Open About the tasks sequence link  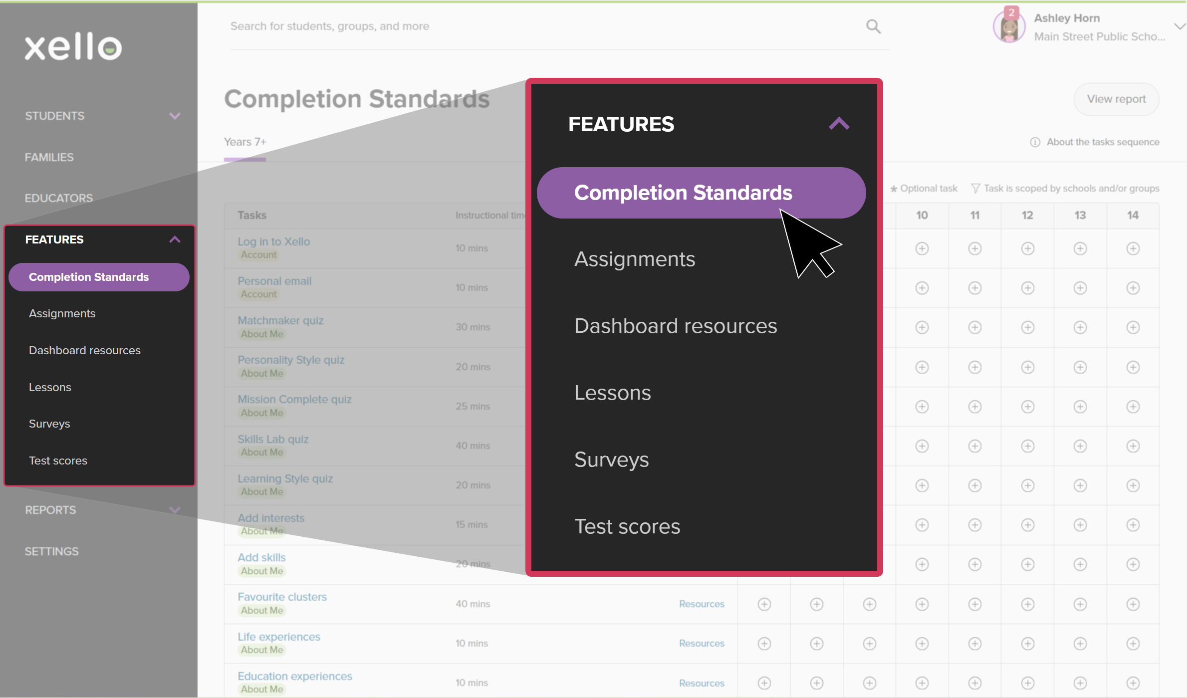click(x=1103, y=142)
